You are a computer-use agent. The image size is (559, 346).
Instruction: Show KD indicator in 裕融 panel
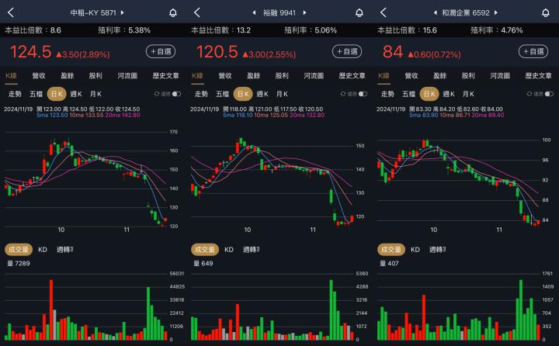coord(229,250)
